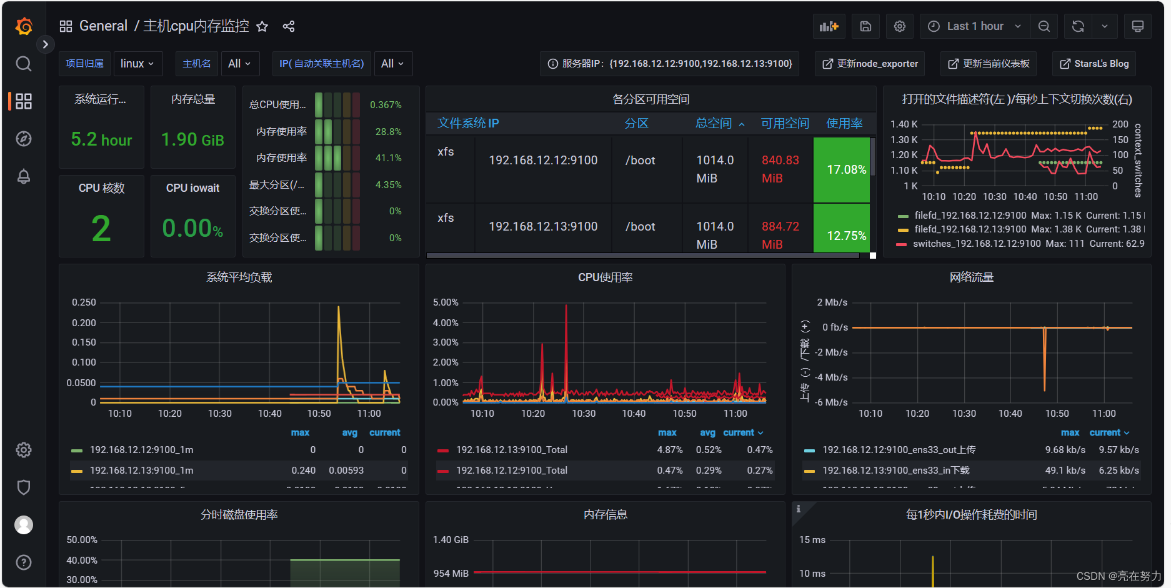Open the Help question mark icon
Viewport: 1171px width, 588px height.
[x=24, y=562]
